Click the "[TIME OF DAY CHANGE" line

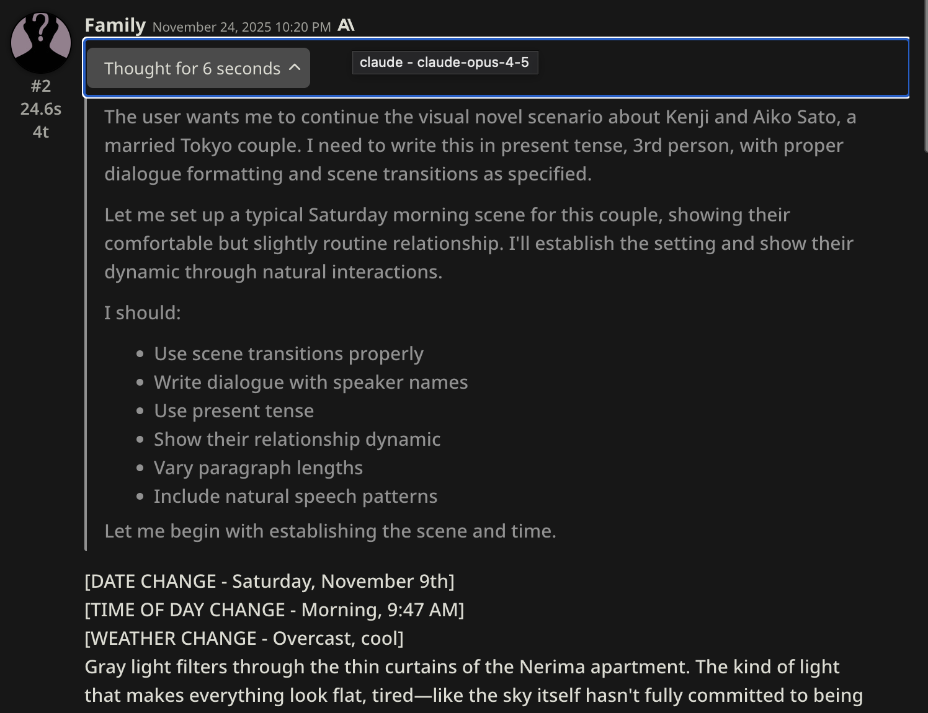click(x=274, y=609)
